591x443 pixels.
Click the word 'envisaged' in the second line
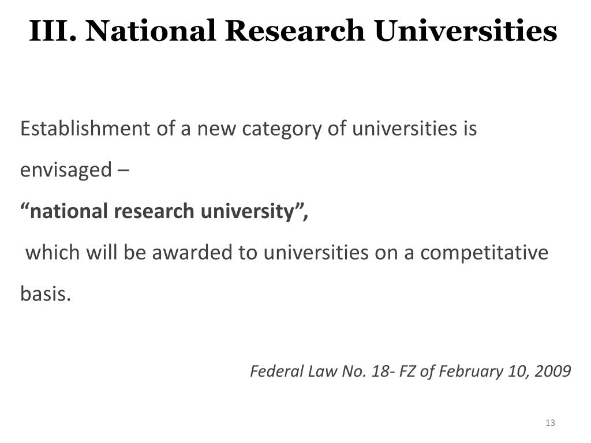tap(66, 170)
